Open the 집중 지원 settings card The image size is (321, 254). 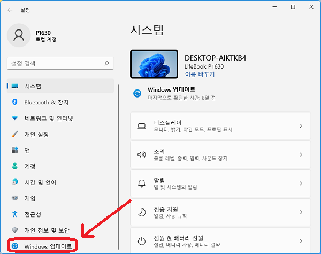220,212
